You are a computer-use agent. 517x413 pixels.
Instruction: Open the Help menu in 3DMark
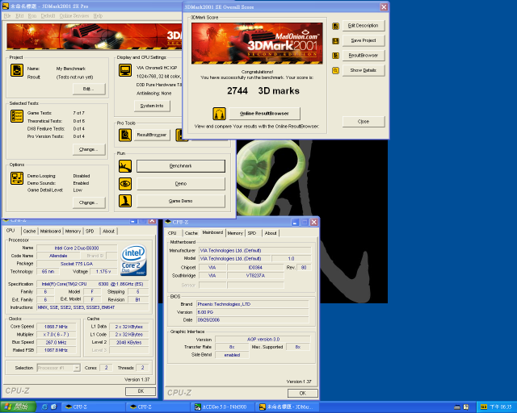(x=98, y=16)
